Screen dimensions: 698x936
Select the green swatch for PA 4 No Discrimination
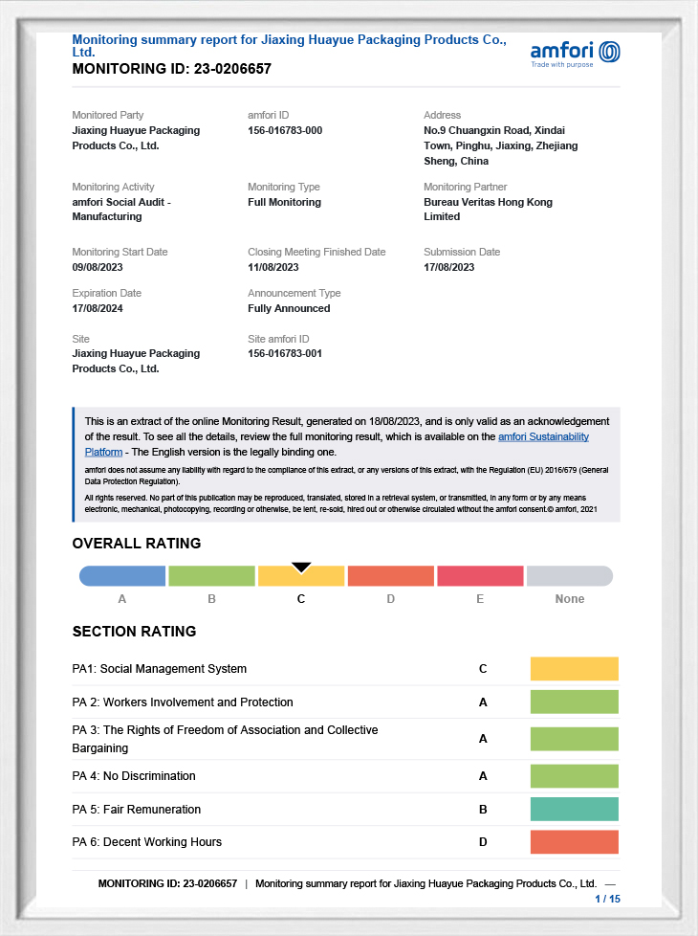point(574,776)
